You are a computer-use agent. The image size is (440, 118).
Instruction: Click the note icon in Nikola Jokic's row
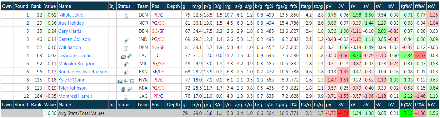[x=126, y=15]
